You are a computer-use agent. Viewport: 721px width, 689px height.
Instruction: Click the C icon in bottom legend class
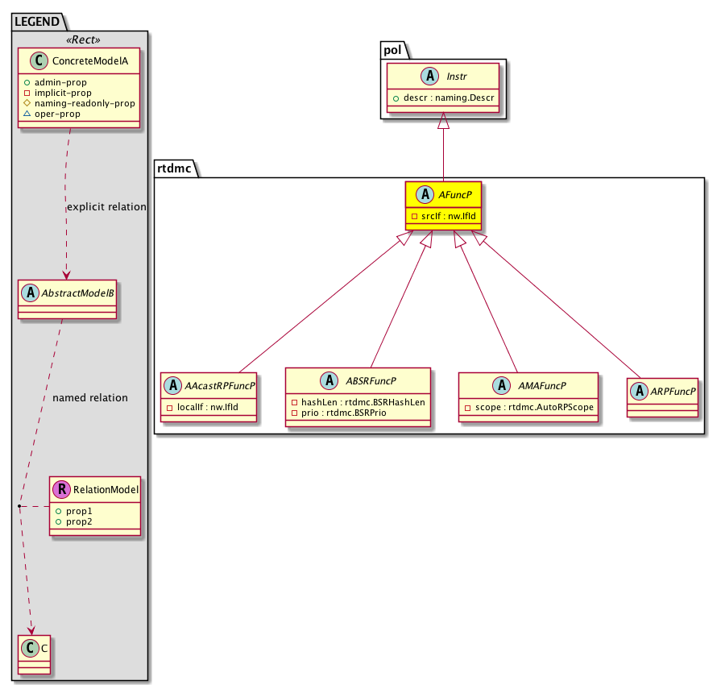[x=31, y=647]
